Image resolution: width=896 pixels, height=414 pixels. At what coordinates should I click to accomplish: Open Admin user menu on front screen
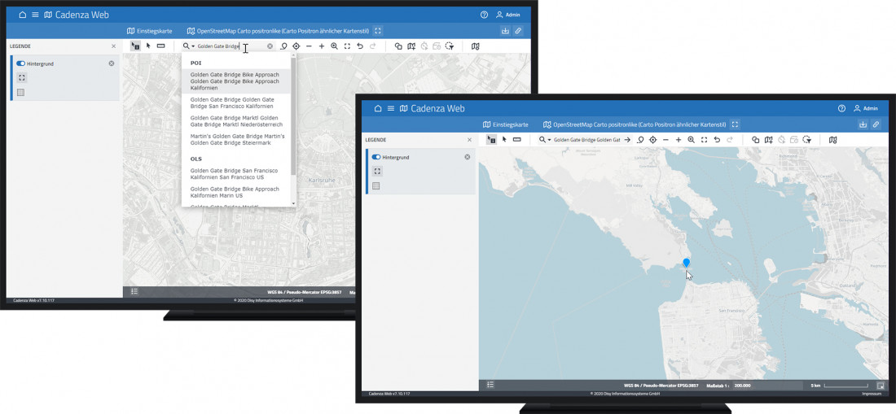tap(865, 108)
